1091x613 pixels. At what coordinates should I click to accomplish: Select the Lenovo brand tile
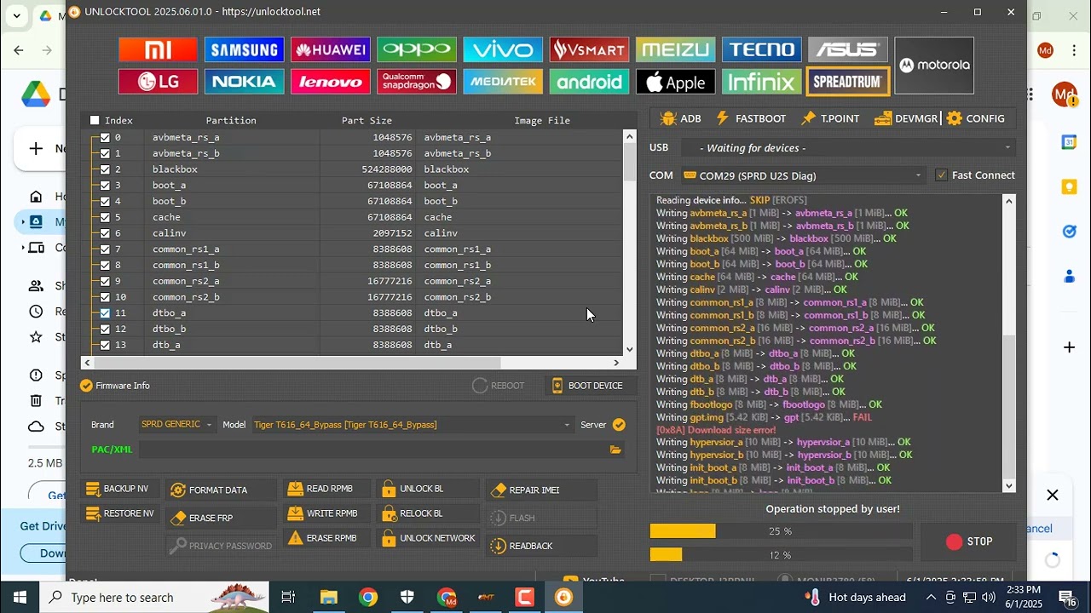(330, 82)
